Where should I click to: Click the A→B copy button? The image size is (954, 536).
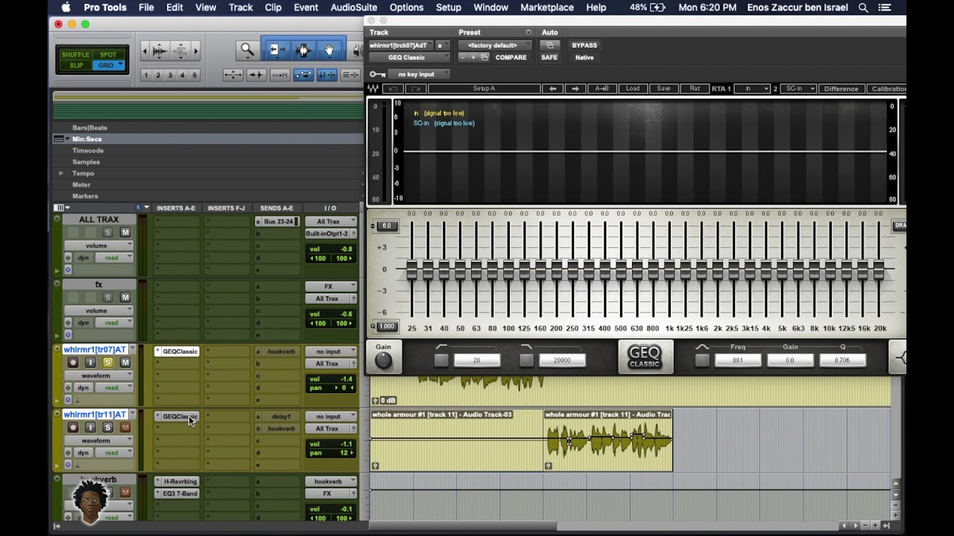pyautogui.click(x=601, y=89)
